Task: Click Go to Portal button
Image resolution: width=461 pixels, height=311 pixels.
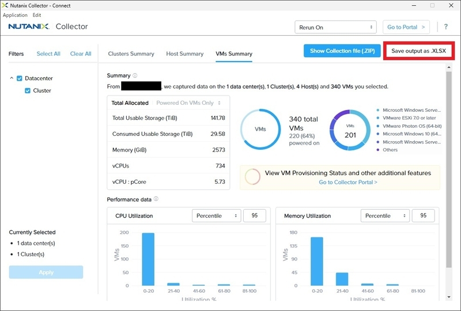Action: (406, 27)
